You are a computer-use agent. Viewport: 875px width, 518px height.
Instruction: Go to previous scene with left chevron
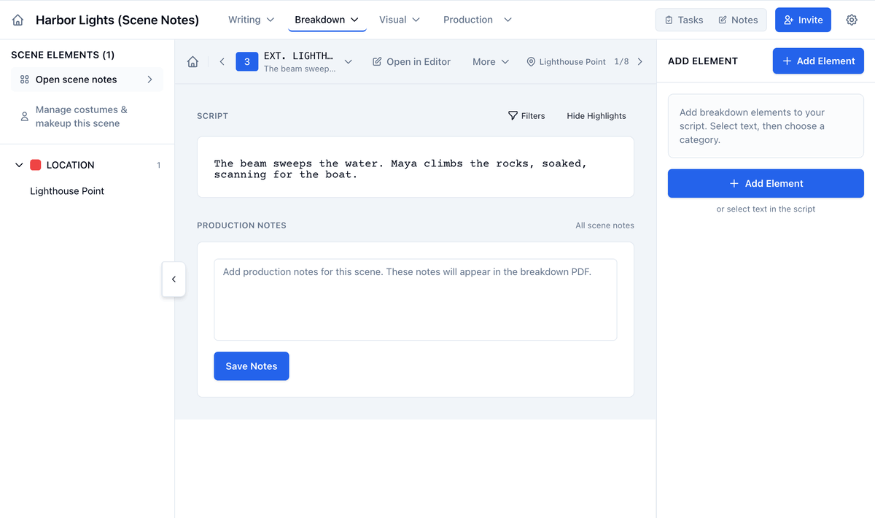coord(222,62)
